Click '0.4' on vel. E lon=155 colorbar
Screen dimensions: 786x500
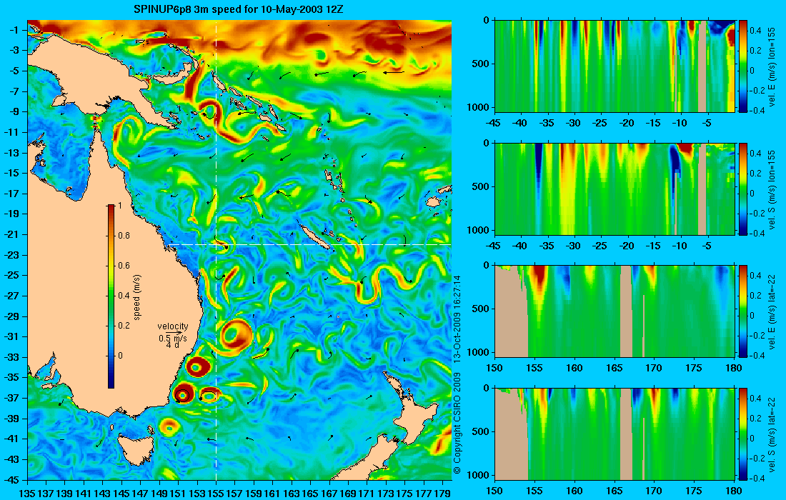pos(755,31)
